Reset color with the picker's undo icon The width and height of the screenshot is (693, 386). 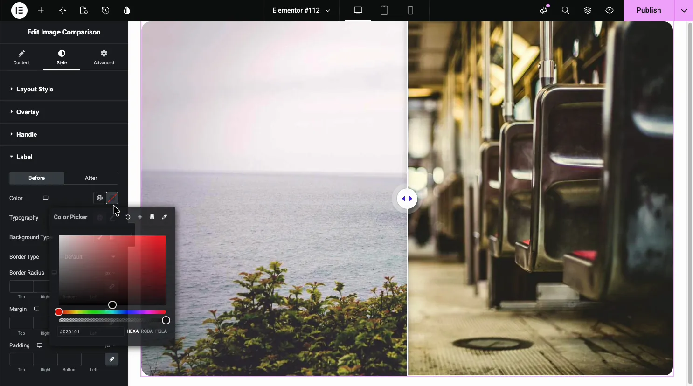click(128, 217)
